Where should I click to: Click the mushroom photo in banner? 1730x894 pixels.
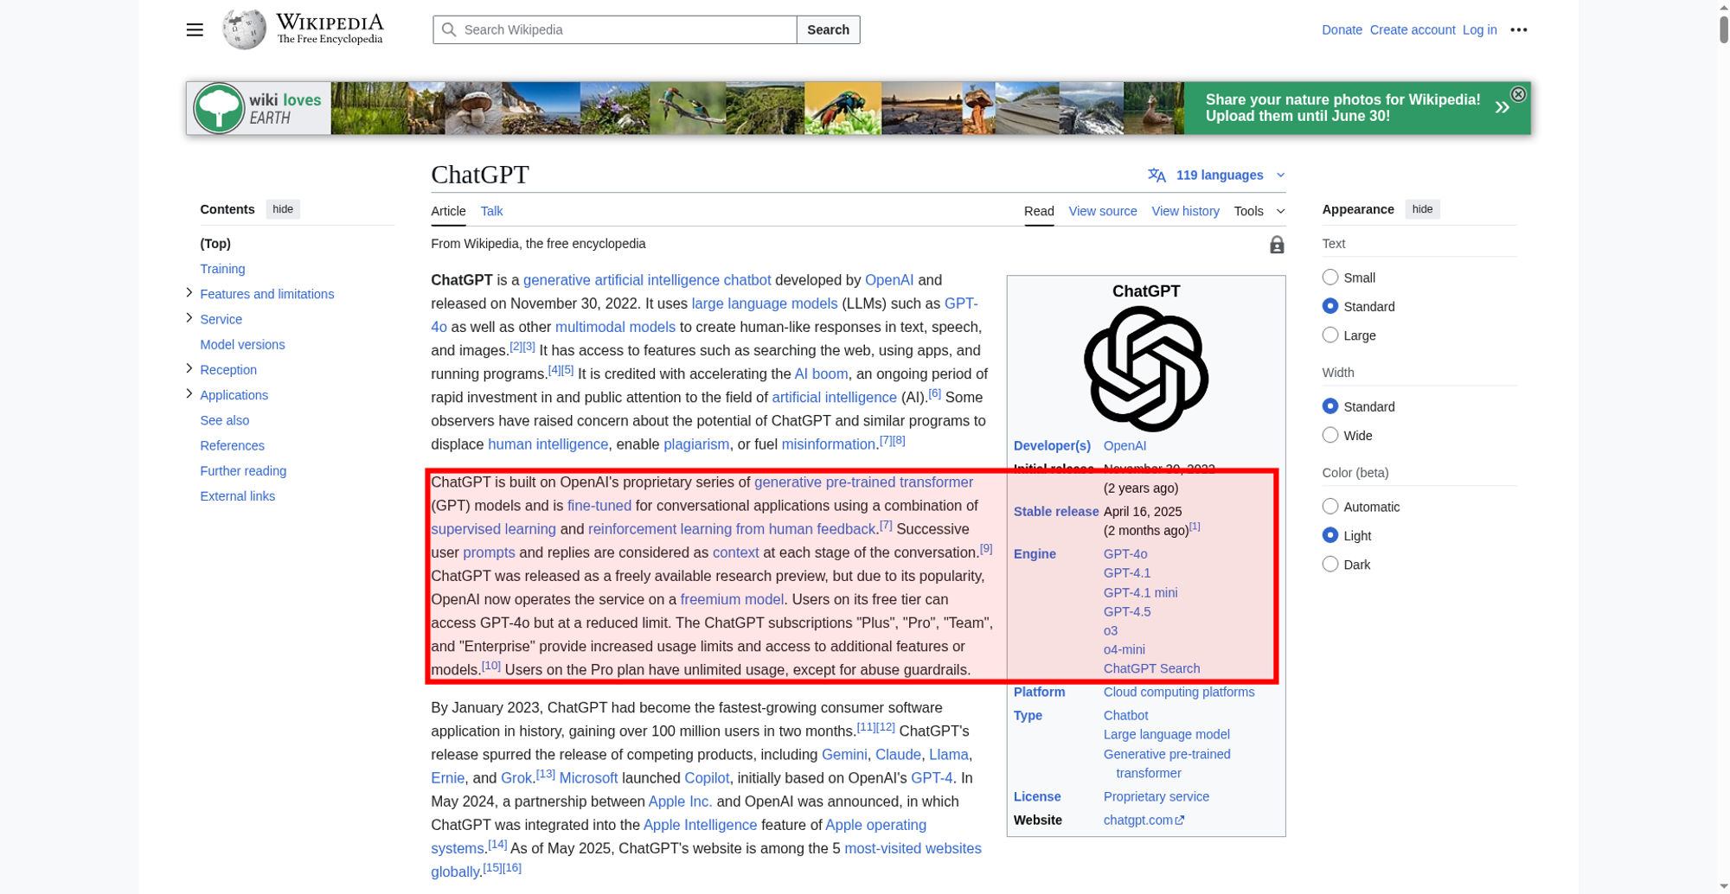473,108
